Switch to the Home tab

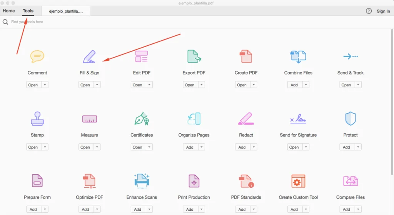pos(9,11)
